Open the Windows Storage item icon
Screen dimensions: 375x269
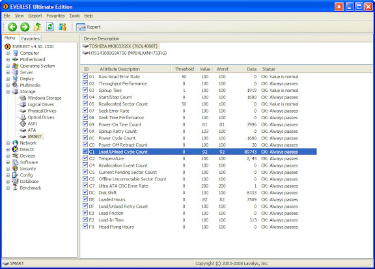(x=23, y=98)
